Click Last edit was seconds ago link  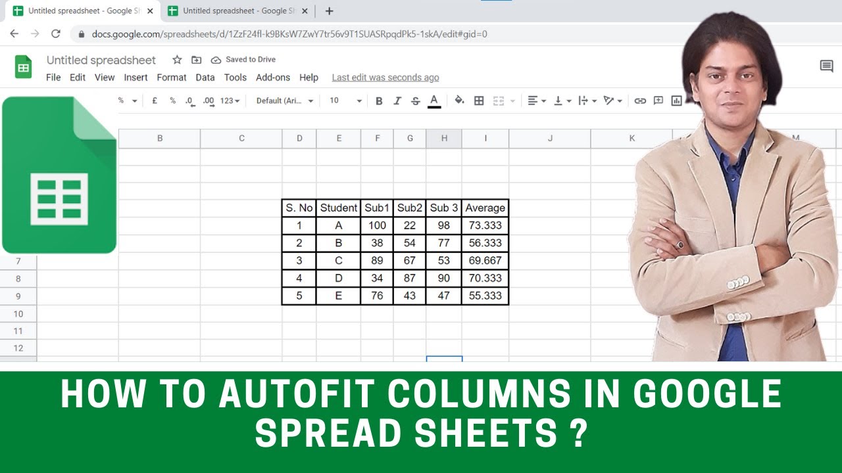[x=385, y=78]
